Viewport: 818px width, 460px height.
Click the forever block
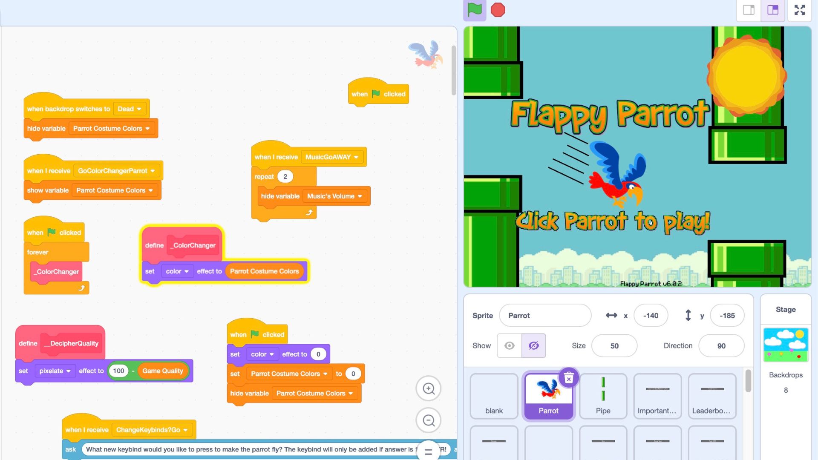(56, 252)
